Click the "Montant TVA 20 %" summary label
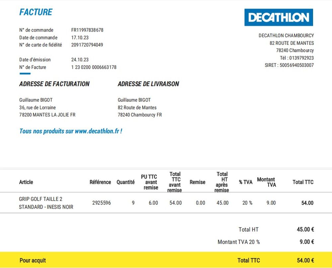This screenshot has height=268, width=332. click(239, 242)
